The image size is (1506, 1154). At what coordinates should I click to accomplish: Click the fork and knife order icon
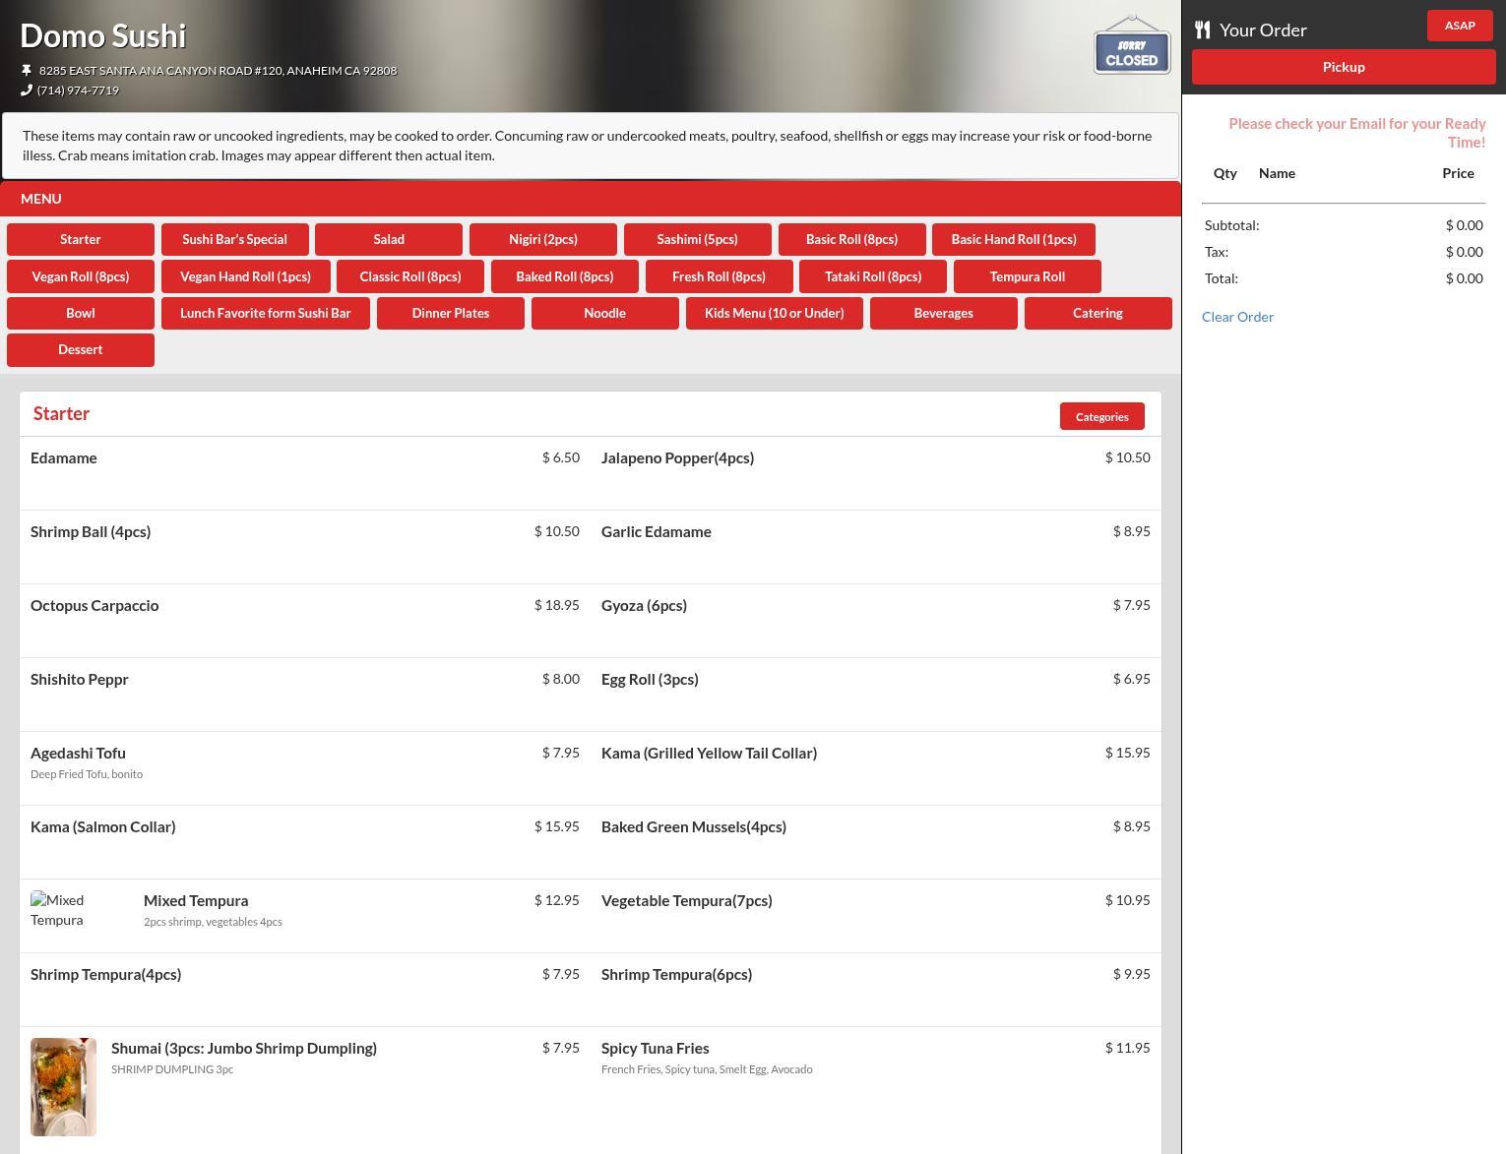click(x=1202, y=30)
